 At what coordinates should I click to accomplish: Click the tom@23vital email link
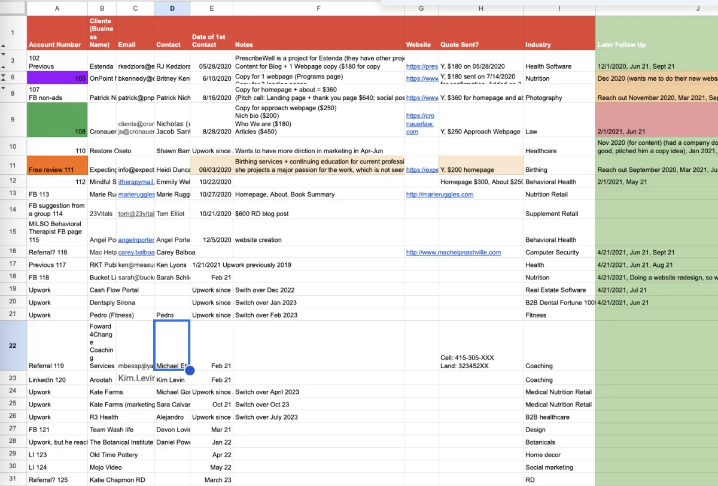(136, 214)
